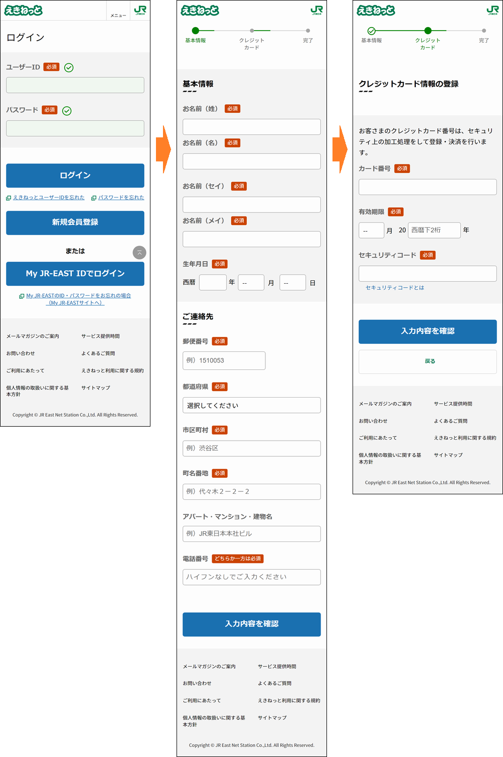Click the green check icon beside ユーザーID

pyautogui.click(x=69, y=68)
